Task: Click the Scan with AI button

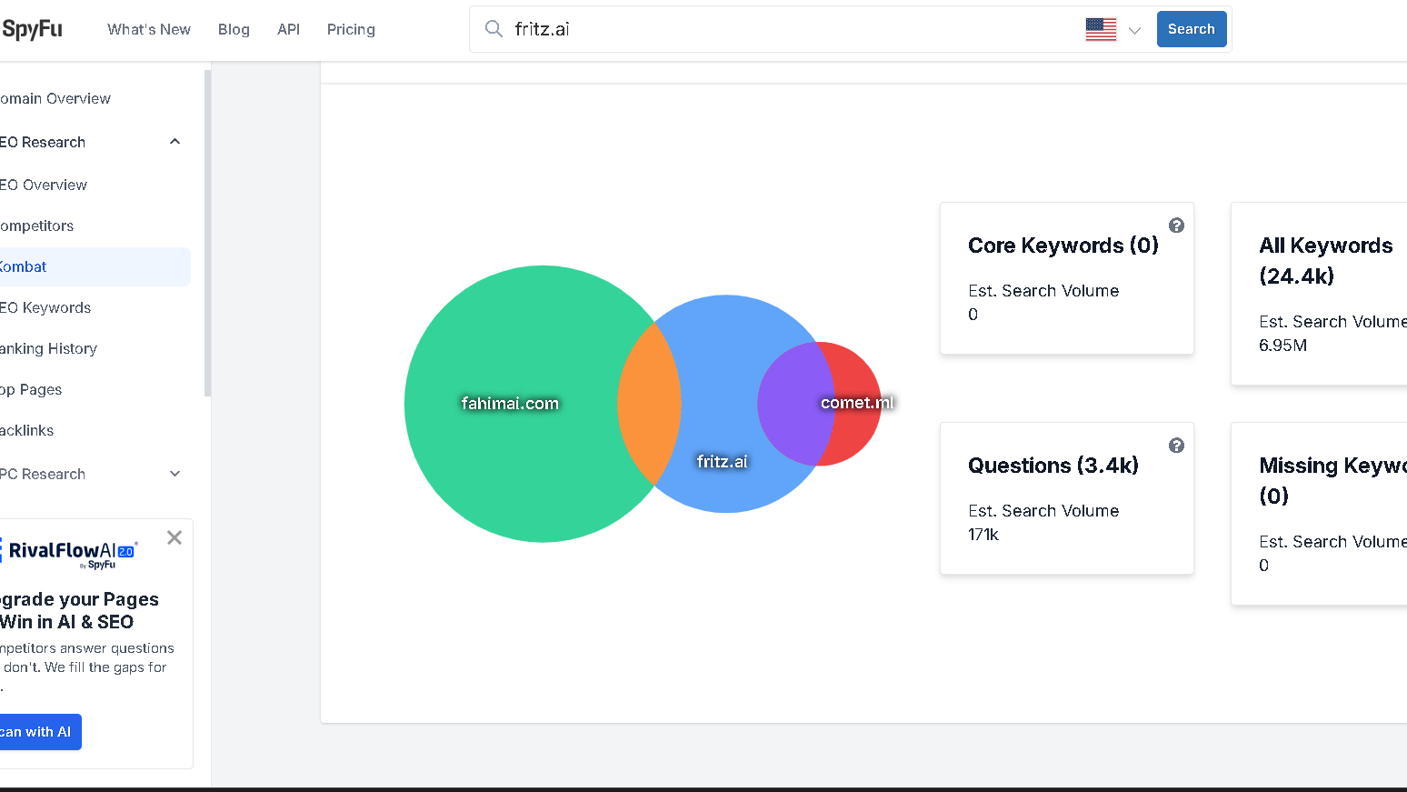Action: pyautogui.click(x=36, y=732)
